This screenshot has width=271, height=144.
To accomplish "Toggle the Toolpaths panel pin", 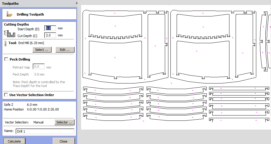I will (77, 3).
